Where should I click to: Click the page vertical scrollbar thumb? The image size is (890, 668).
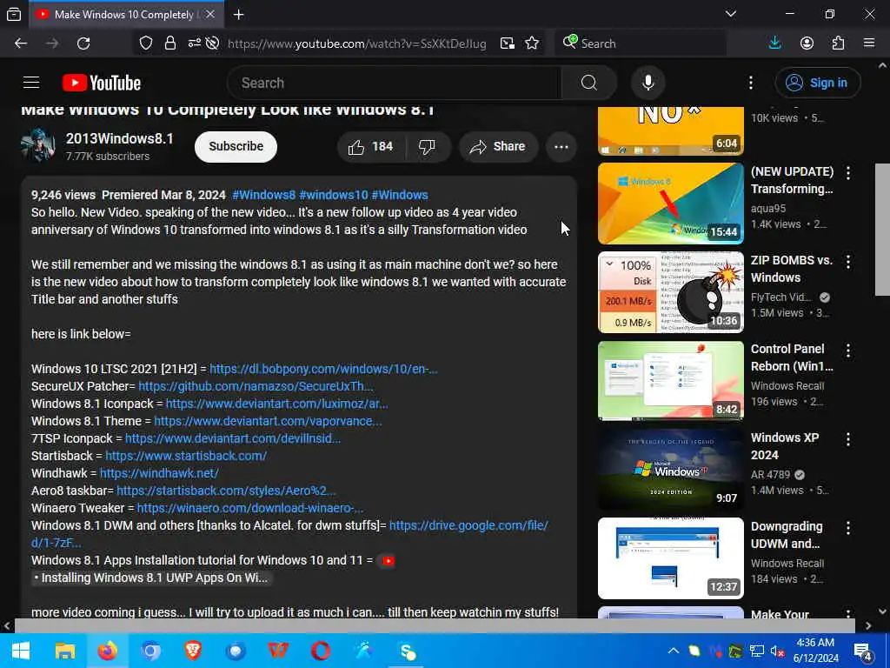point(882,229)
